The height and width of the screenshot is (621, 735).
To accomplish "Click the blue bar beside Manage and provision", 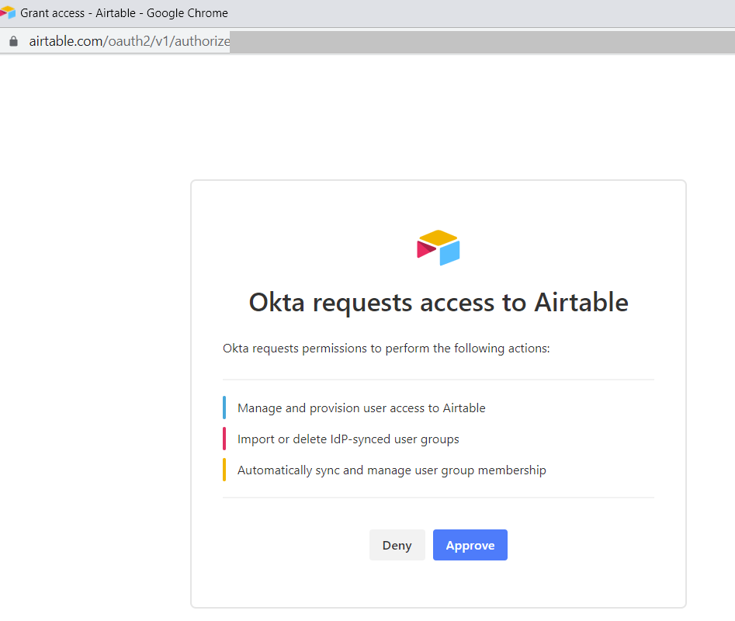I will tap(224, 408).
